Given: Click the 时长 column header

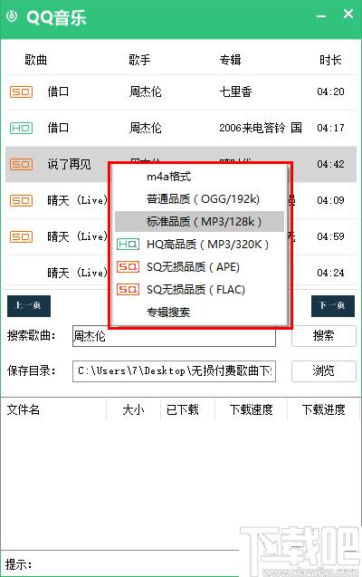Looking at the screenshot, I should (330, 60).
